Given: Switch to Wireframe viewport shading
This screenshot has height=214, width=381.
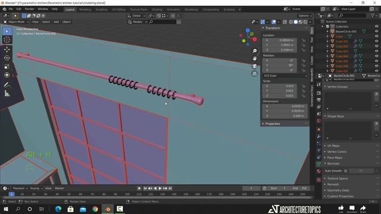Looking at the screenshot, I should click(291, 22).
